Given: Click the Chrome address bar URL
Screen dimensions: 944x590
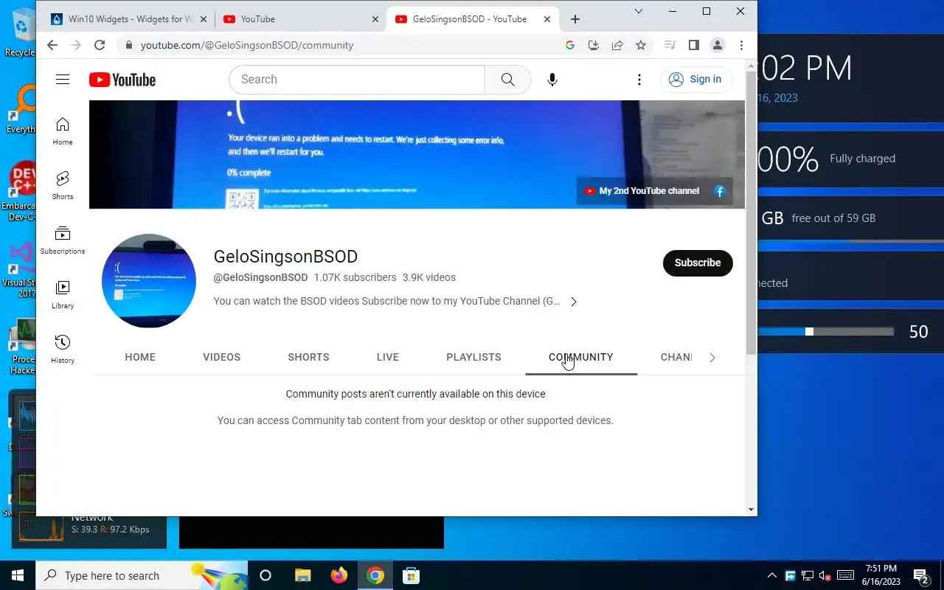Looking at the screenshot, I should pyautogui.click(x=247, y=45).
